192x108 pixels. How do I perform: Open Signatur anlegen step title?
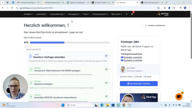[43, 84]
